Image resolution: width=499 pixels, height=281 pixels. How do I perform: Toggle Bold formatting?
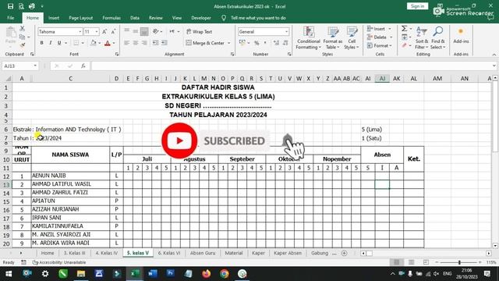pyautogui.click(x=41, y=43)
